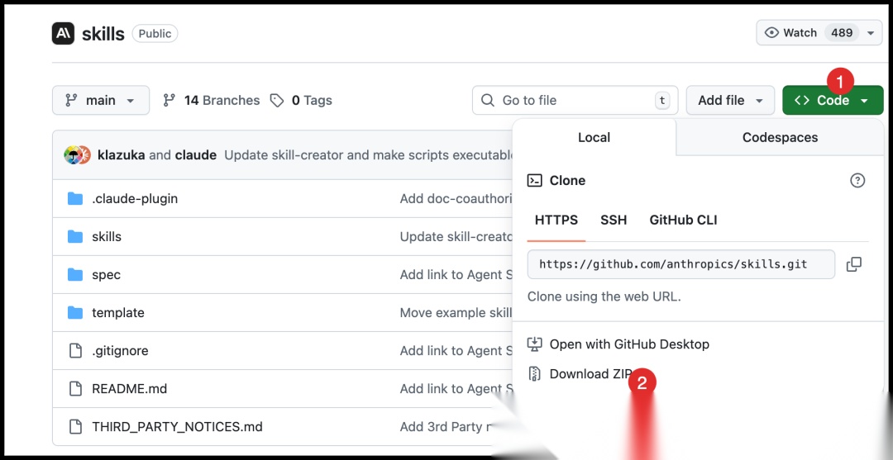Click the Go to file search field
Screen dimensions: 893x460
click(x=575, y=100)
